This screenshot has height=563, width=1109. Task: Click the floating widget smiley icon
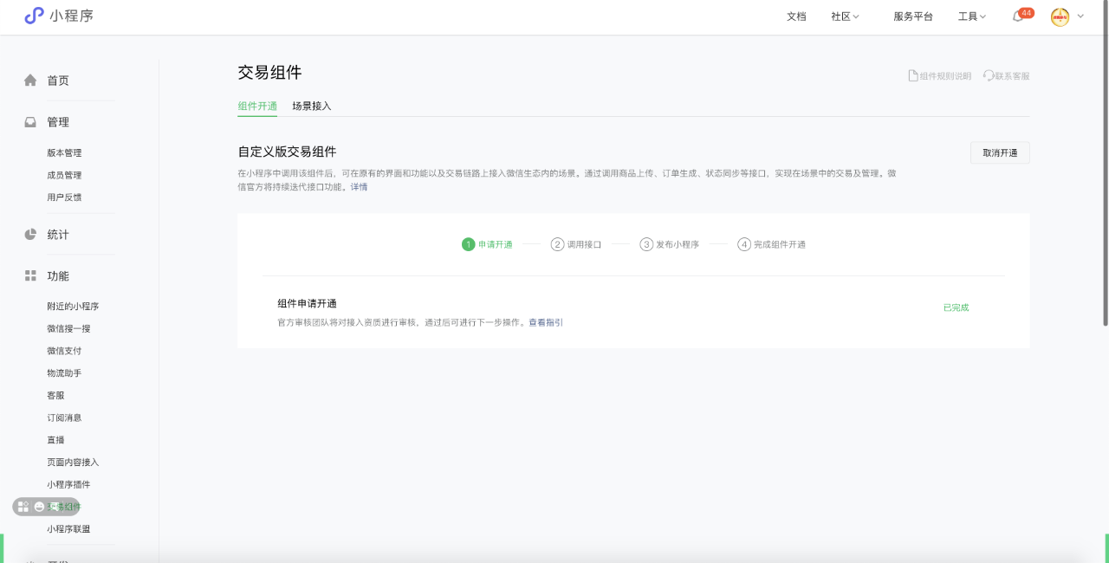tap(39, 507)
